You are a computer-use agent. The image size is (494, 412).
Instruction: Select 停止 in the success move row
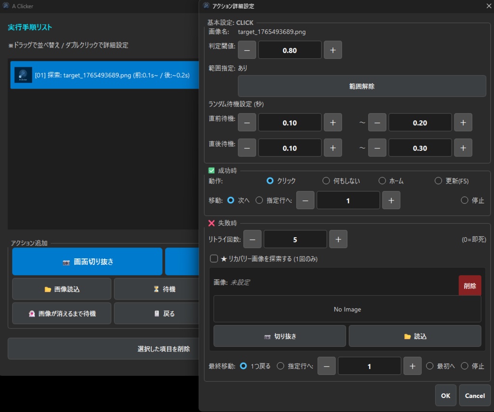coord(465,200)
